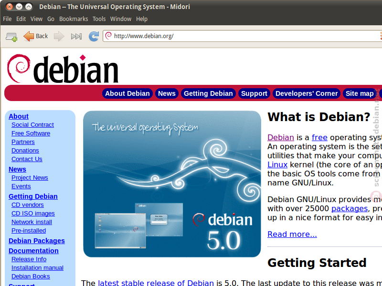This screenshot has width=382, height=286.
Task: Open the News sidebar heading link
Action: tap(17, 169)
